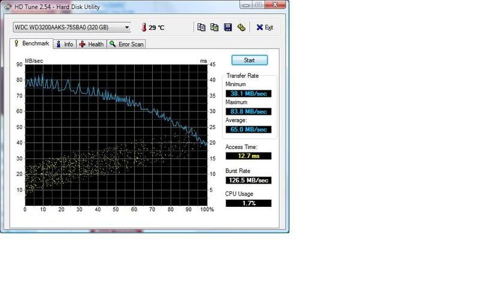Click the MB/sec axis label on graph
Viewport: 479px width, 299px height.
click(34, 61)
